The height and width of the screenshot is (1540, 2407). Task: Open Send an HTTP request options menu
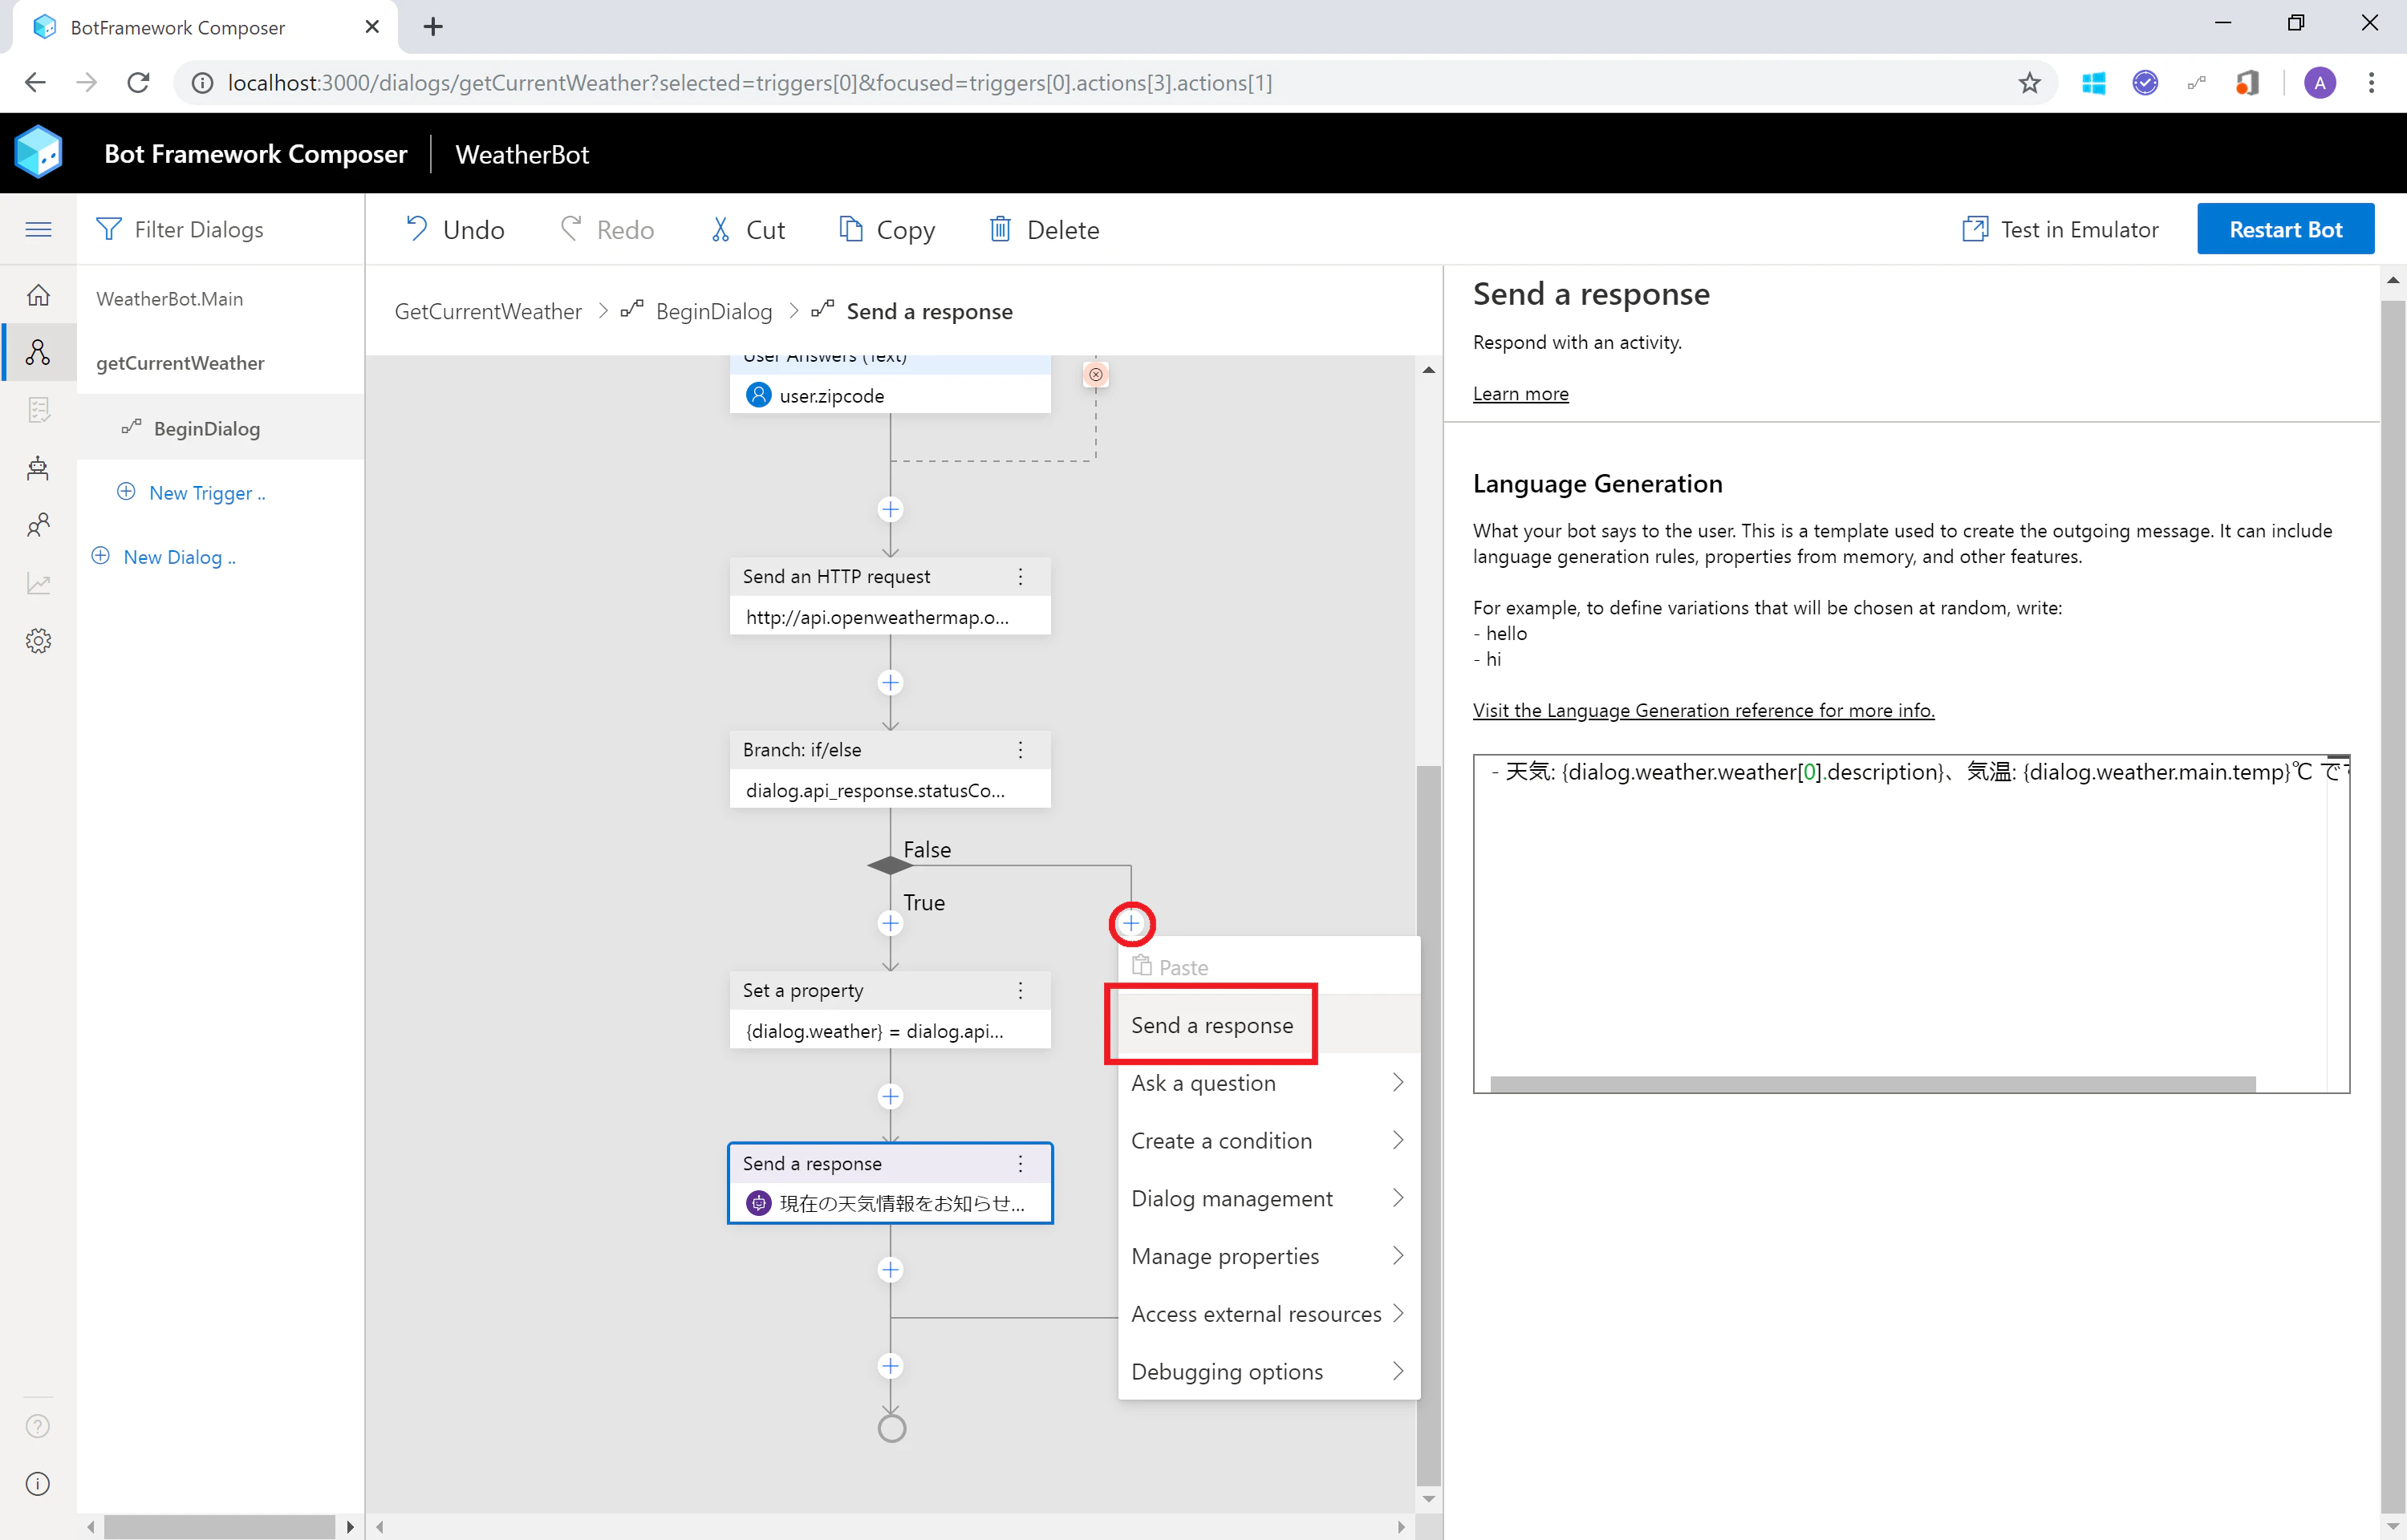tap(1020, 576)
